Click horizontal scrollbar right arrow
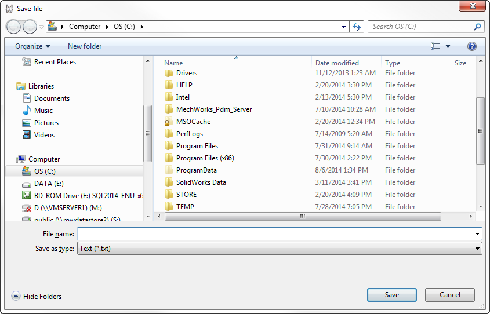 tap(471, 216)
